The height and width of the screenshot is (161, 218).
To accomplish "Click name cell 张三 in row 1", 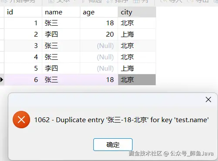I will coord(61,23).
